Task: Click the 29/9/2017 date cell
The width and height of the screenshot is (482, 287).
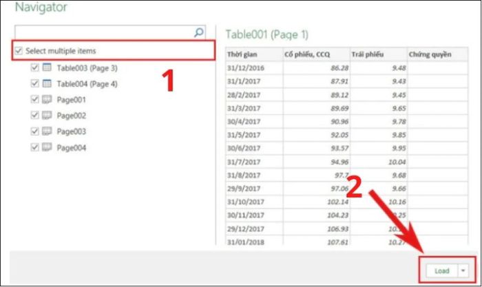Action: click(x=254, y=189)
